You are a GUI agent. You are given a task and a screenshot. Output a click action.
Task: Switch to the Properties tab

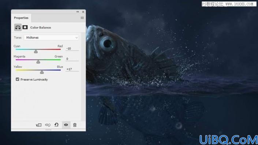(x=21, y=18)
